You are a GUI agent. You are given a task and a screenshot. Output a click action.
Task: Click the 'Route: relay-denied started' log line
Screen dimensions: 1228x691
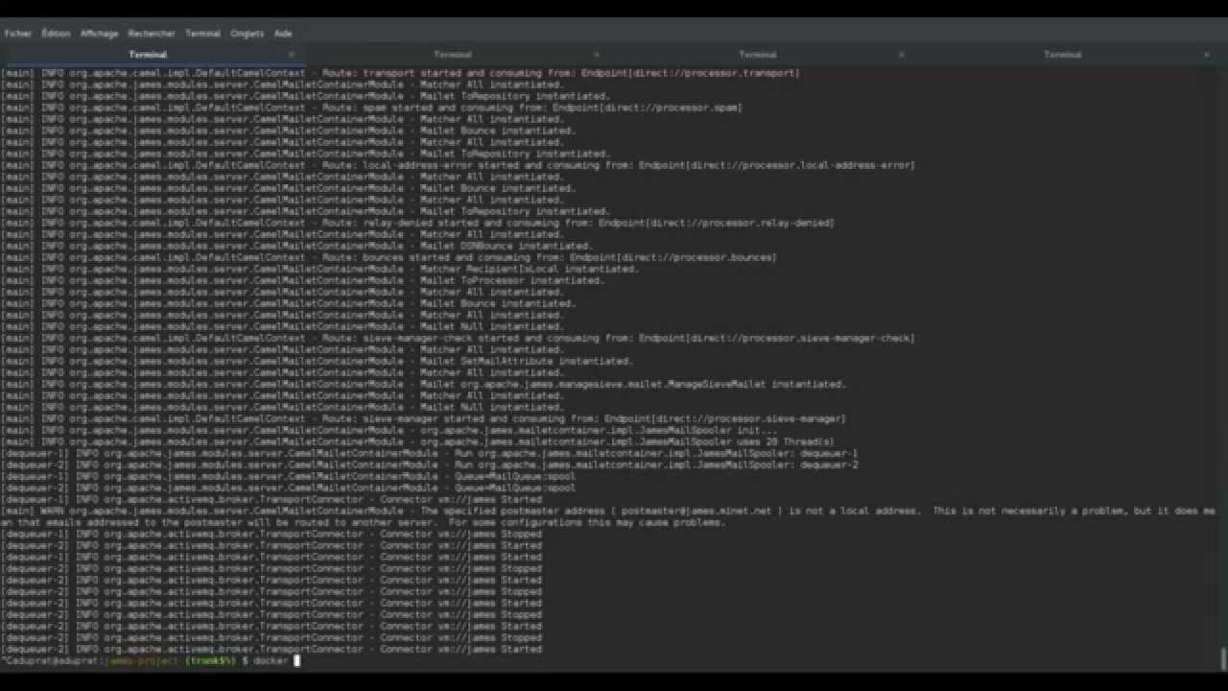point(418,224)
